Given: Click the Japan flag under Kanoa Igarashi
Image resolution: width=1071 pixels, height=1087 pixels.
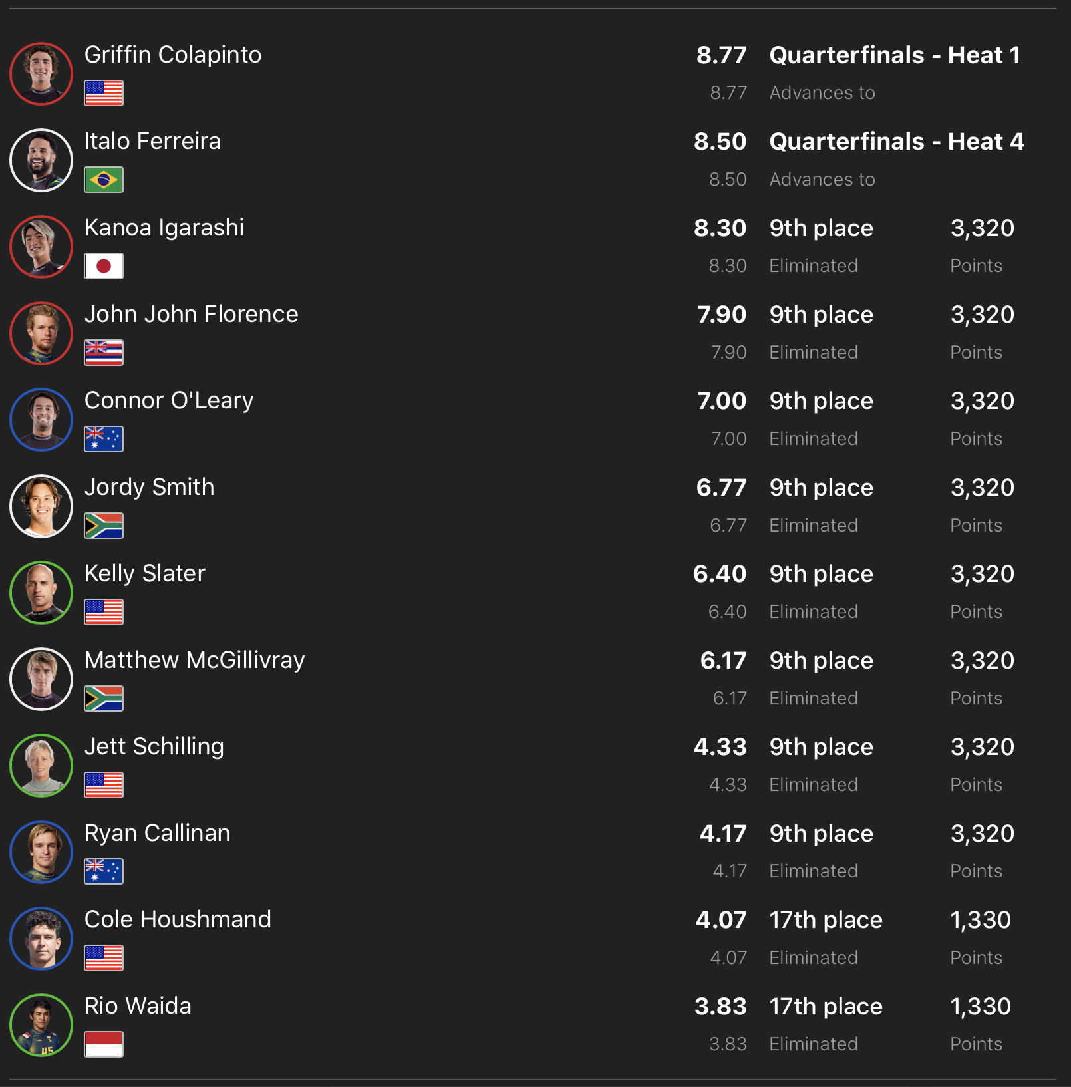Looking at the screenshot, I should coord(104,266).
